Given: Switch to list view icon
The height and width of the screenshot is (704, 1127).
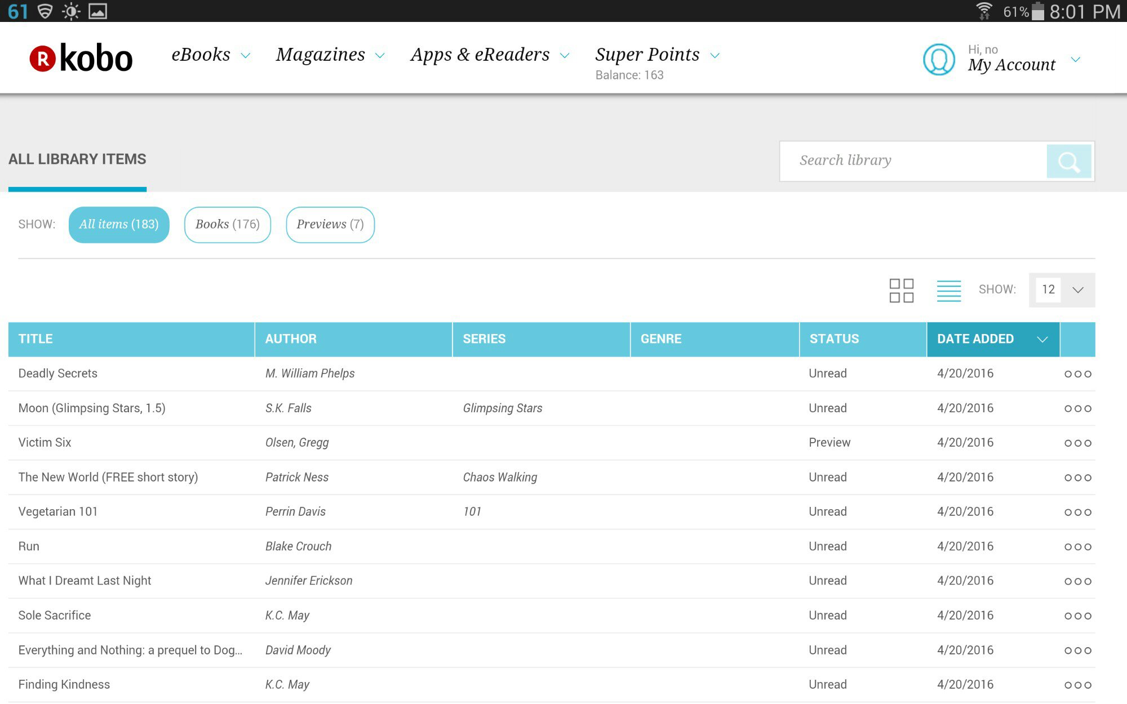Looking at the screenshot, I should 948,291.
